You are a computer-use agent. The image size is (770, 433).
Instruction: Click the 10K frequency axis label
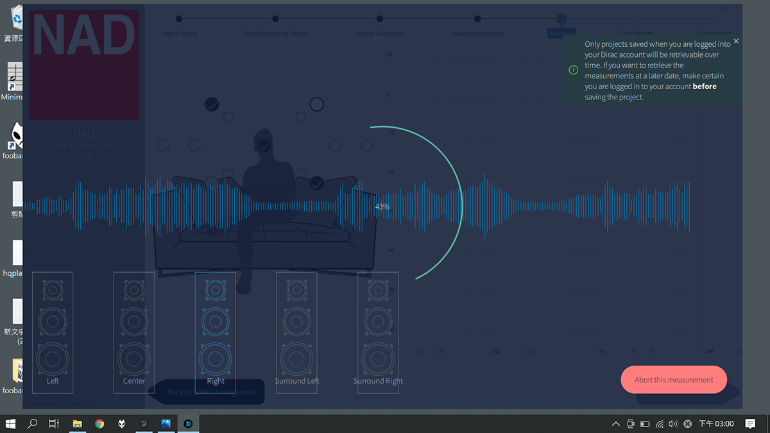coord(709,352)
